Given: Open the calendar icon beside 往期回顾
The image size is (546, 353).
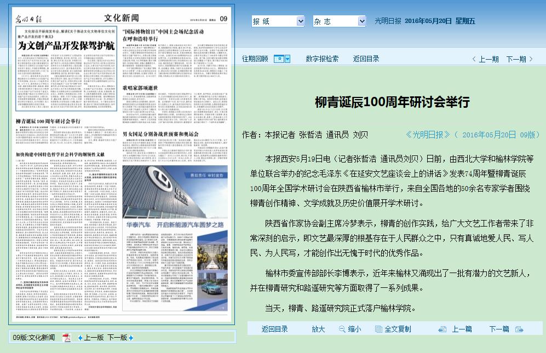Looking at the screenshot, I should coord(279,59).
